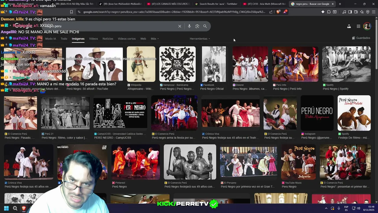
Task: Close the 'negro peru' Google tab
Action: 333,4
